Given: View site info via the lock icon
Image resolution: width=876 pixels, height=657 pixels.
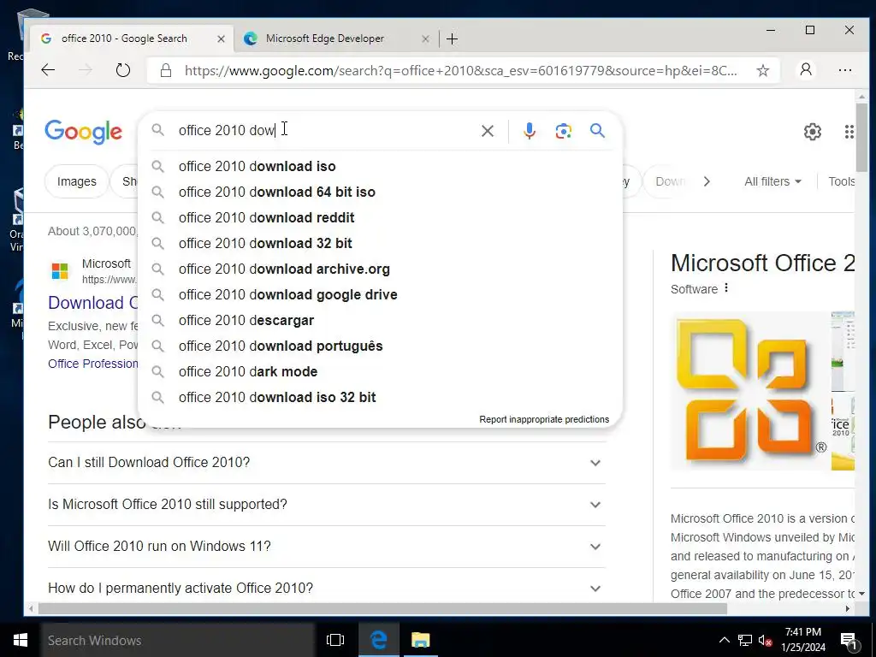Looking at the screenshot, I should (165, 70).
